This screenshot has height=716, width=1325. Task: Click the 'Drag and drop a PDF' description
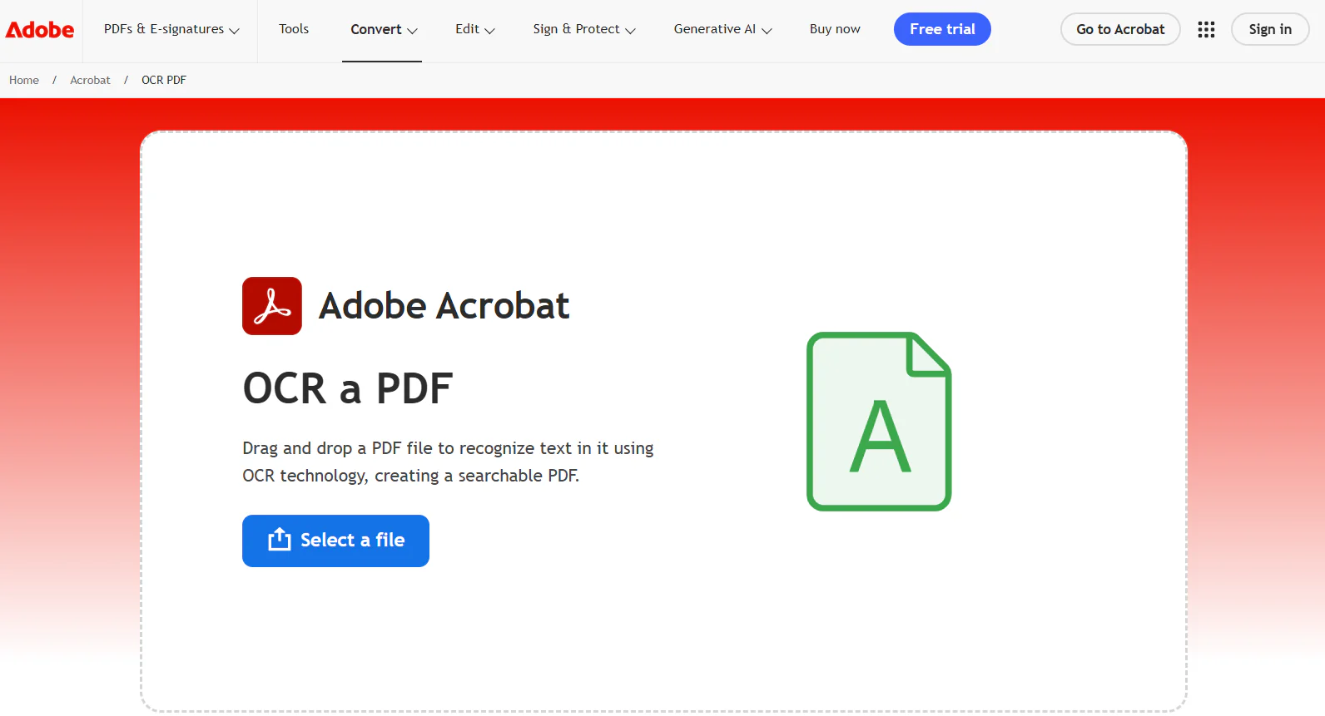tap(448, 462)
